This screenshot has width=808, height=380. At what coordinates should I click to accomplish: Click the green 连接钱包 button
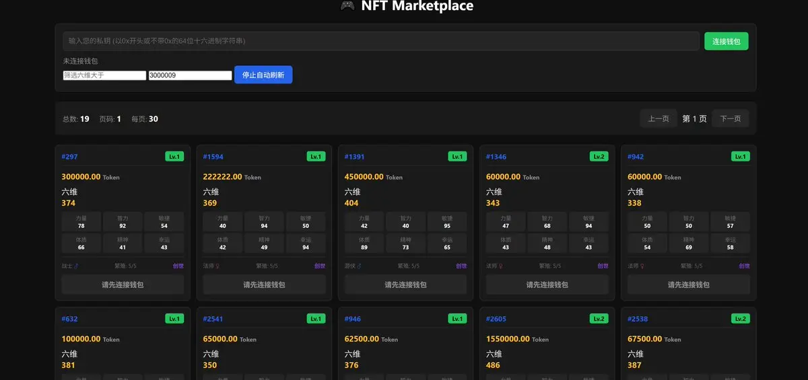[x=726, y=41]
